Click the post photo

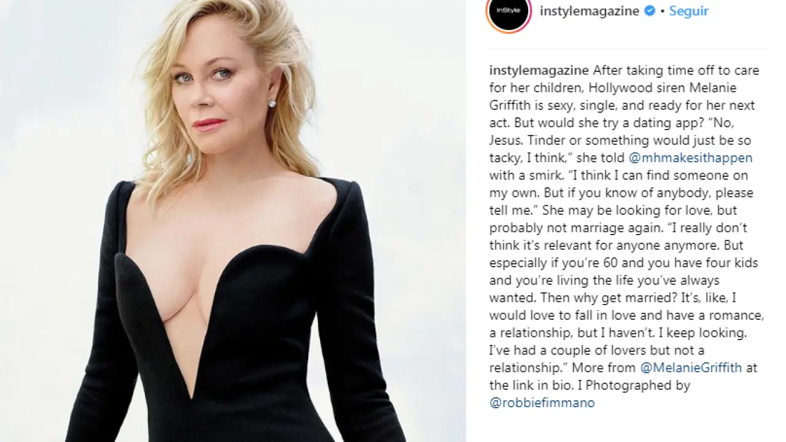click(x=233, y=221)
